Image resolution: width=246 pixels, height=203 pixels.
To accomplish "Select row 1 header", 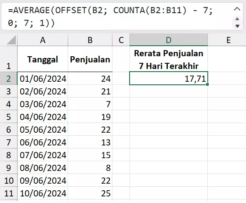I will (x=8, y=59).
